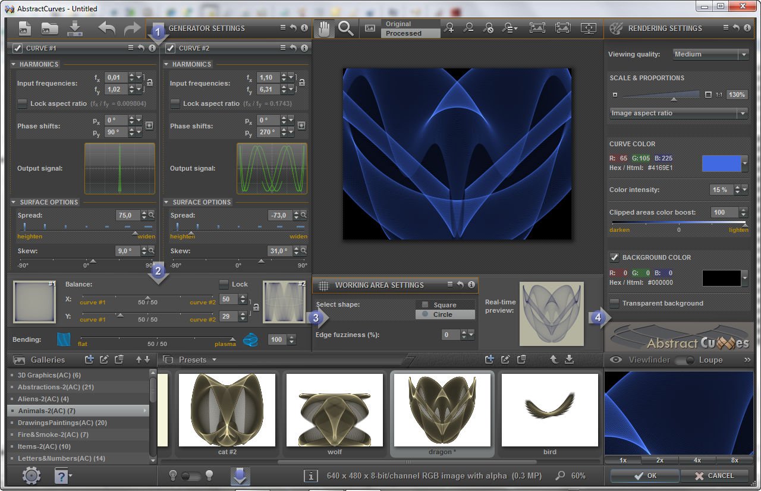Click the blue curve color swatch

click(721, 163)
